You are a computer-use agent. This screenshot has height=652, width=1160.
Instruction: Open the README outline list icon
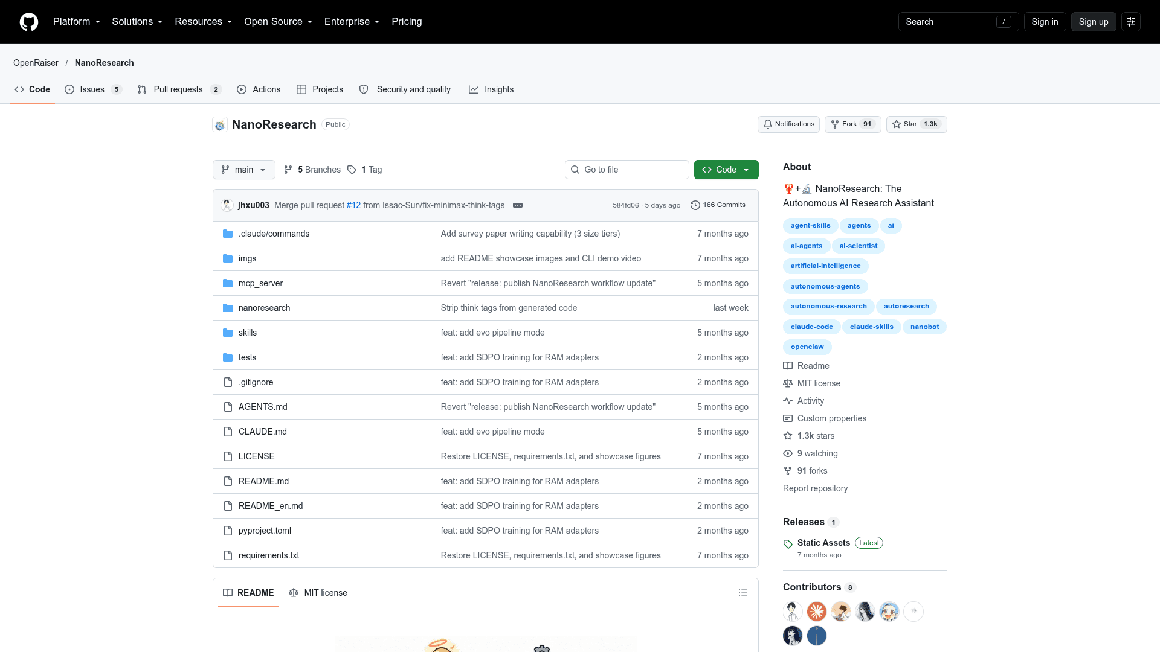pyautogui.click(x=743, y=593)
